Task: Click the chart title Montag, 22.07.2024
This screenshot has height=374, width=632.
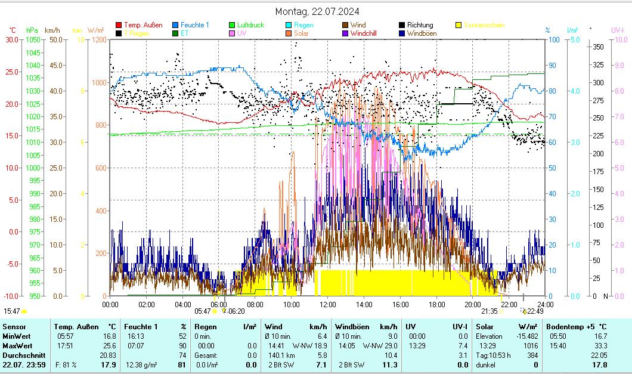Action: (x=317, y=11)
